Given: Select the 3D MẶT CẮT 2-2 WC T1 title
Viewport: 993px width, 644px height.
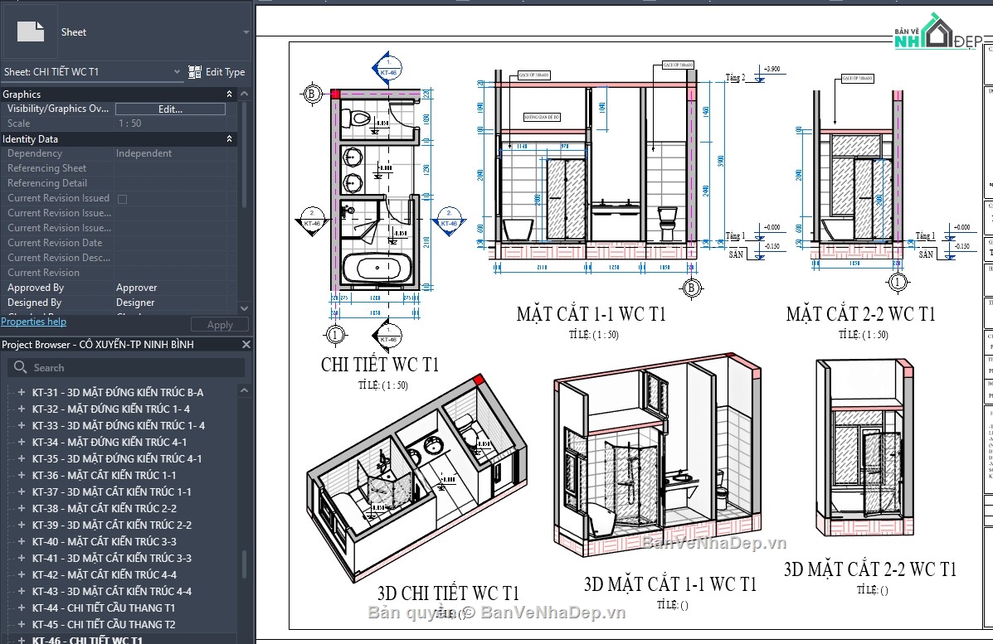Looking at the screenshot, I should click(x=870, y=569).
